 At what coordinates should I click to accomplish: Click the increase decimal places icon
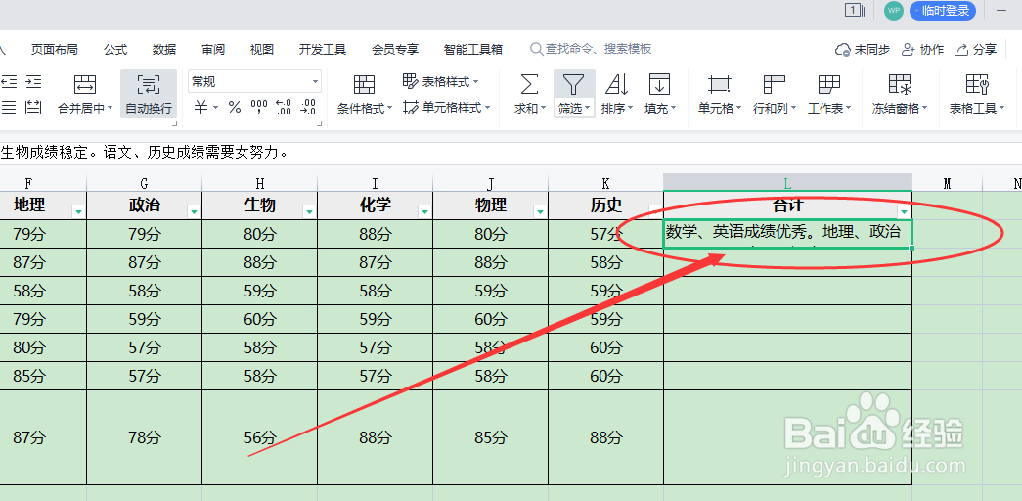(284, 107)
